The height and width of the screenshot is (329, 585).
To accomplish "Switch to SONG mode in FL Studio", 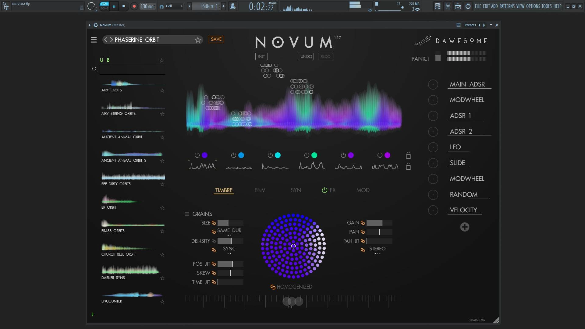I will coord(105,8).
